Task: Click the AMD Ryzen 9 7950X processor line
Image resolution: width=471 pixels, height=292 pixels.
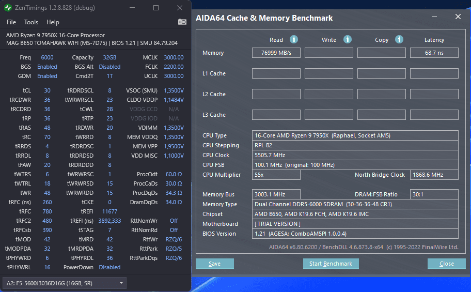Action: [56, 35]
